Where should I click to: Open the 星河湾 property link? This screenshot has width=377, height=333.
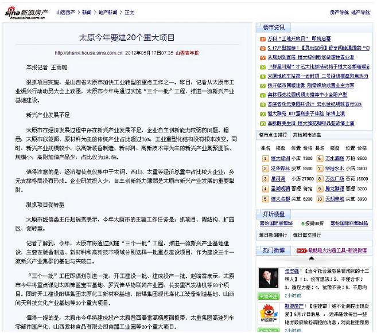(278, 179)
